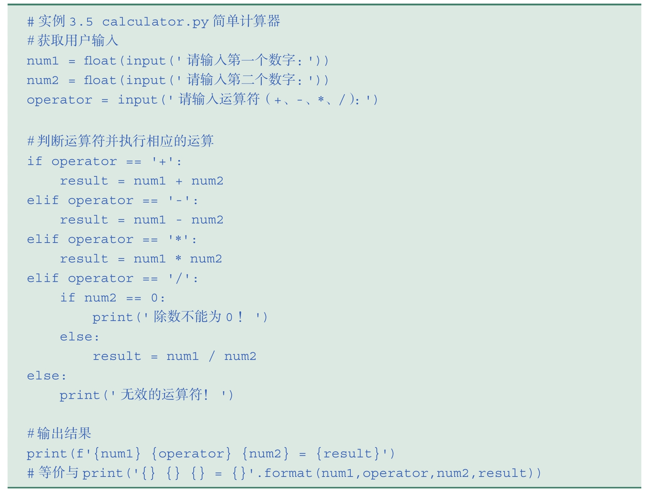
Task: Click the 'result = num1 - num2' line
Action: [142, 220]
